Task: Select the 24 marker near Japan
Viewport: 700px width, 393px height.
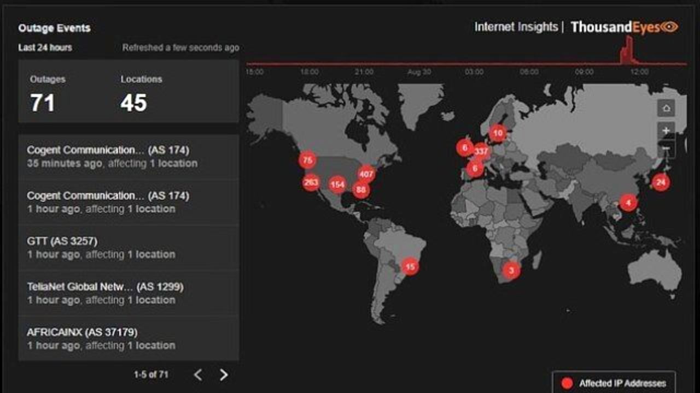Action: 661,182
